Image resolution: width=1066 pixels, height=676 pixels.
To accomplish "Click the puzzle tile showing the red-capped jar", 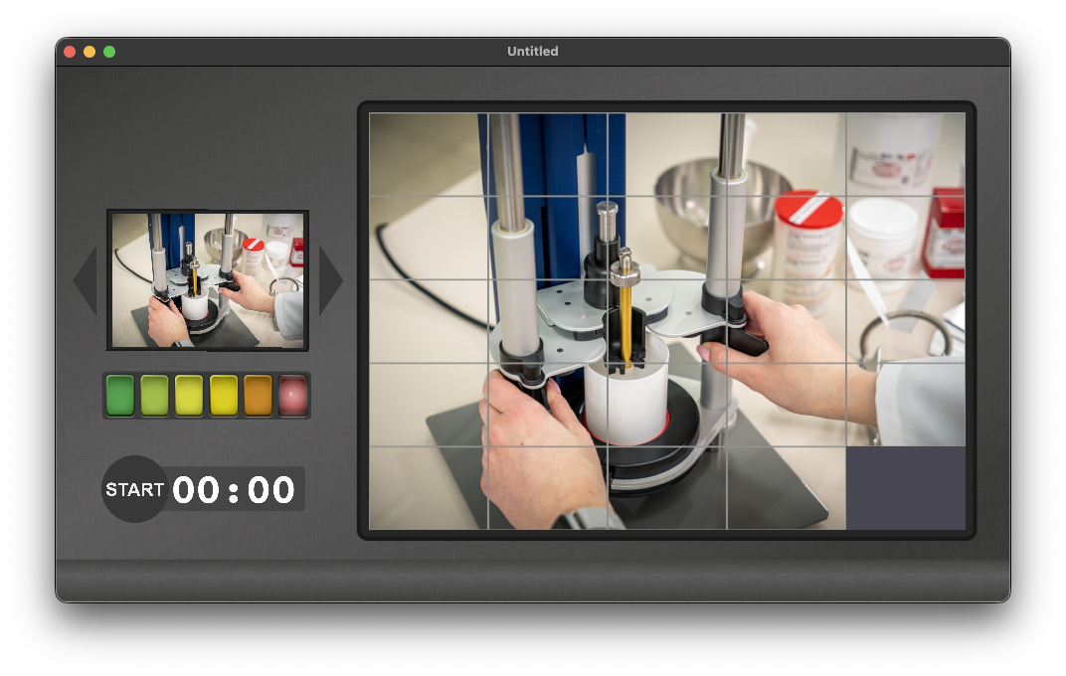I will coord(786,238).
